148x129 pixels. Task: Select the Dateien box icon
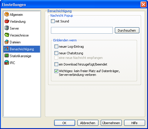coord(7,42)
